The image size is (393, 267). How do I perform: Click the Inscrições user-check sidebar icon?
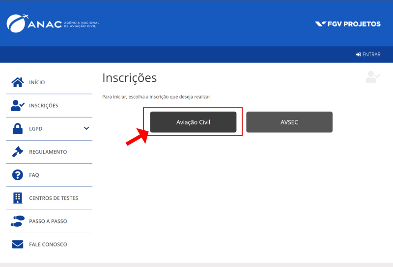coord(18,105)
